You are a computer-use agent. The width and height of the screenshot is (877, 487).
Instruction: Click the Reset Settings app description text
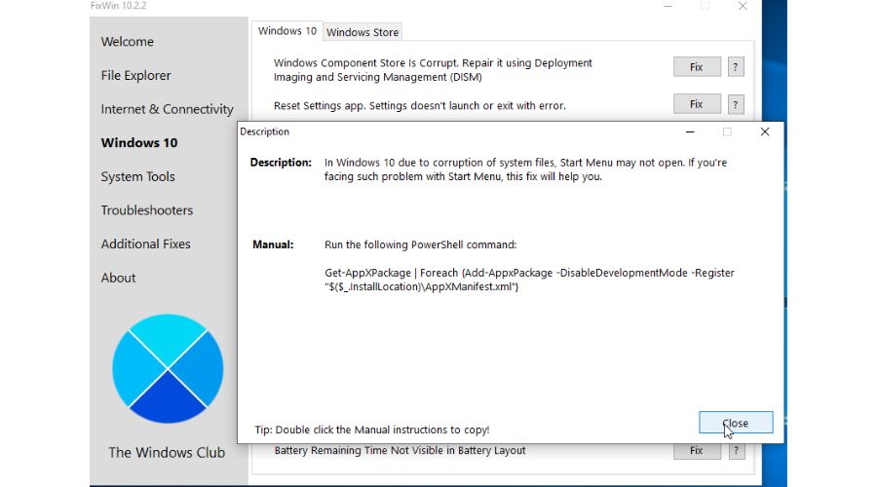coord(419,105)
